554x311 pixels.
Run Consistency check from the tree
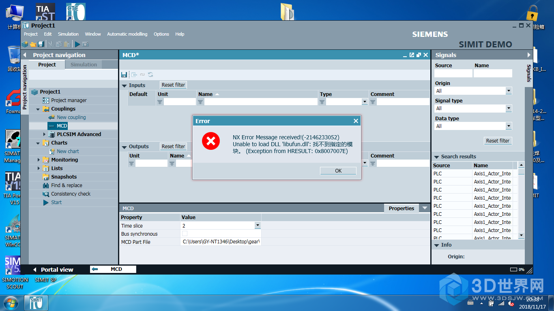point(71,194)
